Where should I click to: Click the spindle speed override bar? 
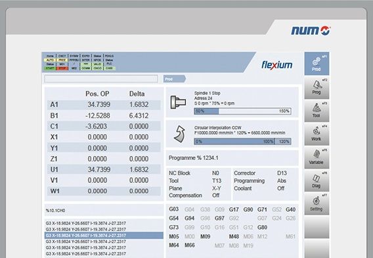(242, 111)
